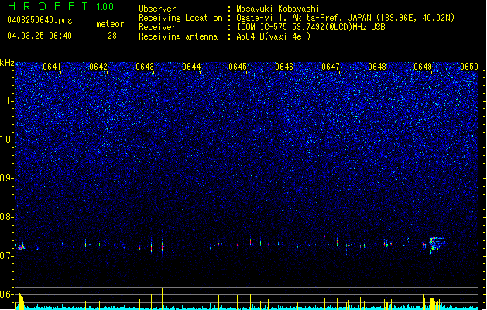Screen dimensions: 487x310
Task: Click the tallest yellow intensity spike after 0643
Action: coord(162,298)
